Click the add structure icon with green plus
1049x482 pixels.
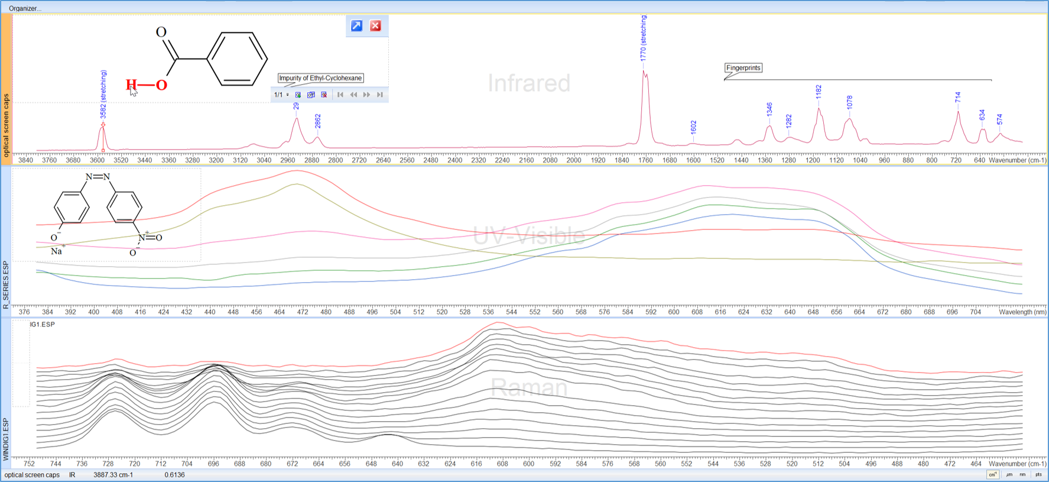point(298,95)
